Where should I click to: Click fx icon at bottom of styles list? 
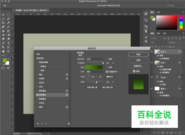tap(38, 124)
